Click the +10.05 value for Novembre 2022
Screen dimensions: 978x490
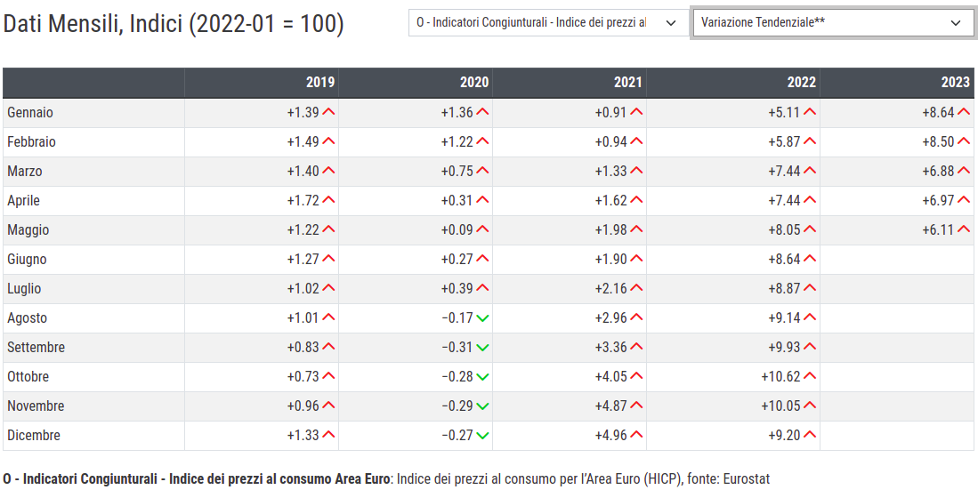(x=781, y=406)
